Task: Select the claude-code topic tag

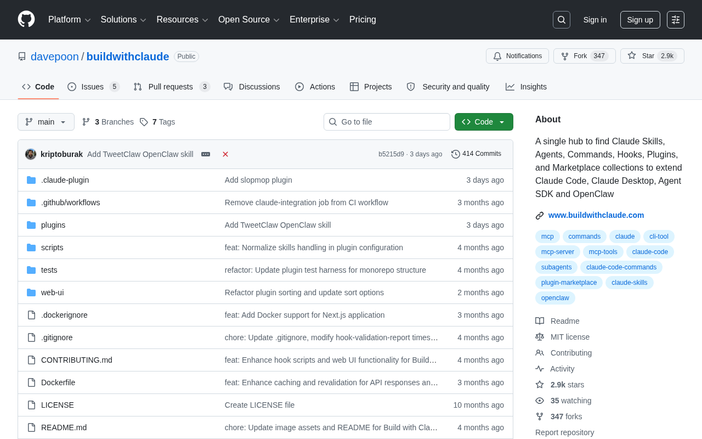Action: tap(650, 252)
